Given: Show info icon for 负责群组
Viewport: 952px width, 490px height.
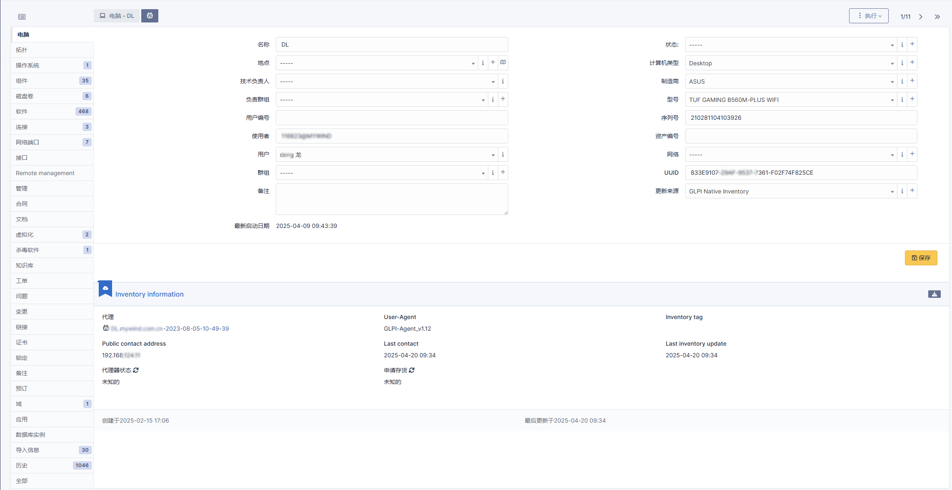Looking at the screenshot, I should coord(493,99).
